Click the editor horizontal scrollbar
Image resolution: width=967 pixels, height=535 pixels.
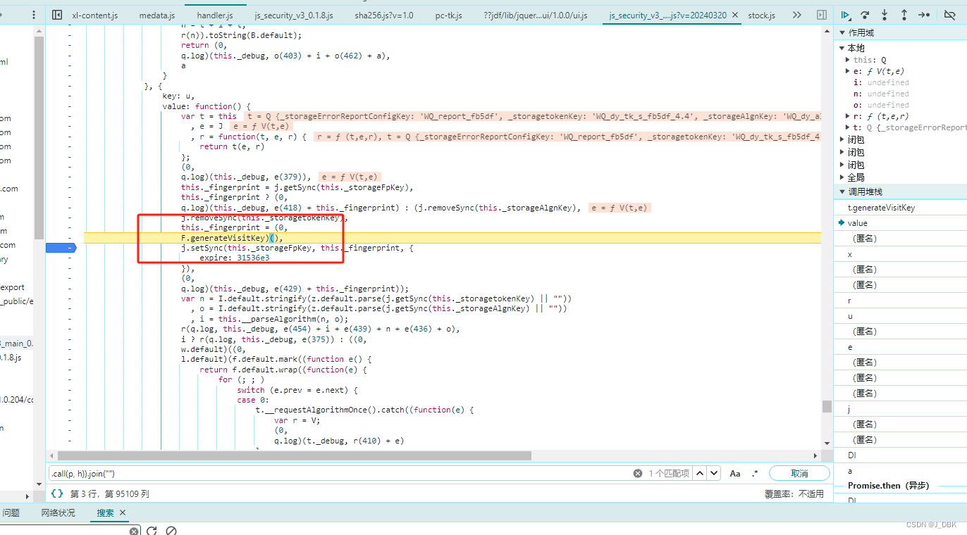[x=294, y=455]
